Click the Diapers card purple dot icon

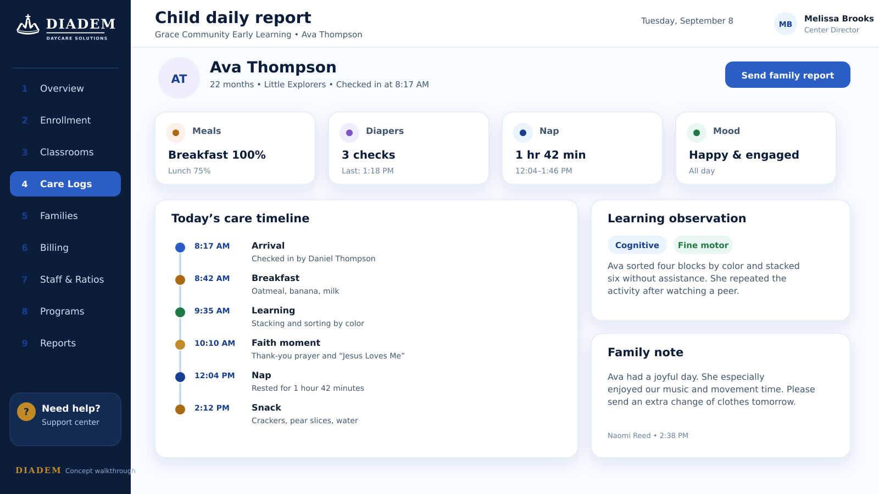[349, 133]
